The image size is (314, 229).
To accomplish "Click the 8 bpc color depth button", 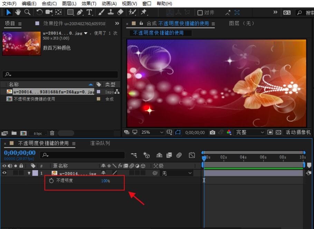I will (x=38, y=133).
